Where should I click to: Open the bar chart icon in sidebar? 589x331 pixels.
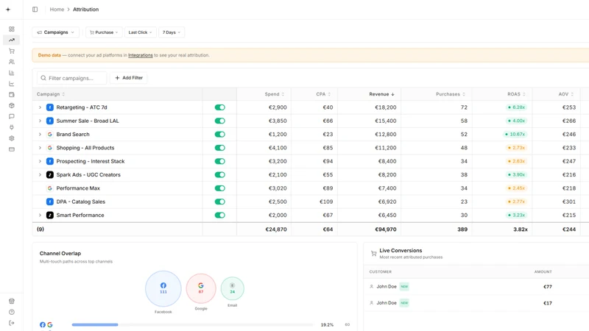tap(12, 73)
